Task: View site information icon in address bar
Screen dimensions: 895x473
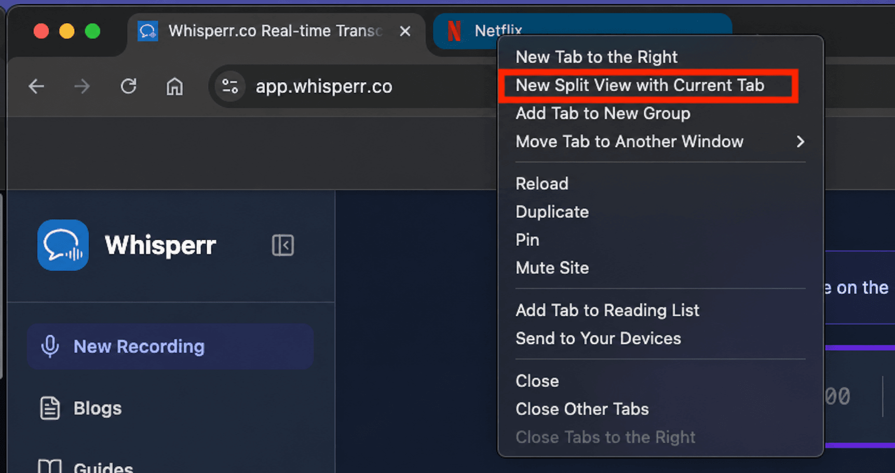Action: click(x=230, y=86)
